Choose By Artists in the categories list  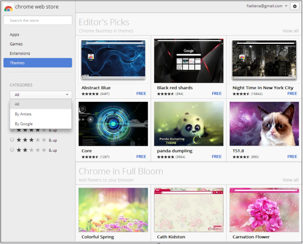pyautogui.click(x=41, y=114)
